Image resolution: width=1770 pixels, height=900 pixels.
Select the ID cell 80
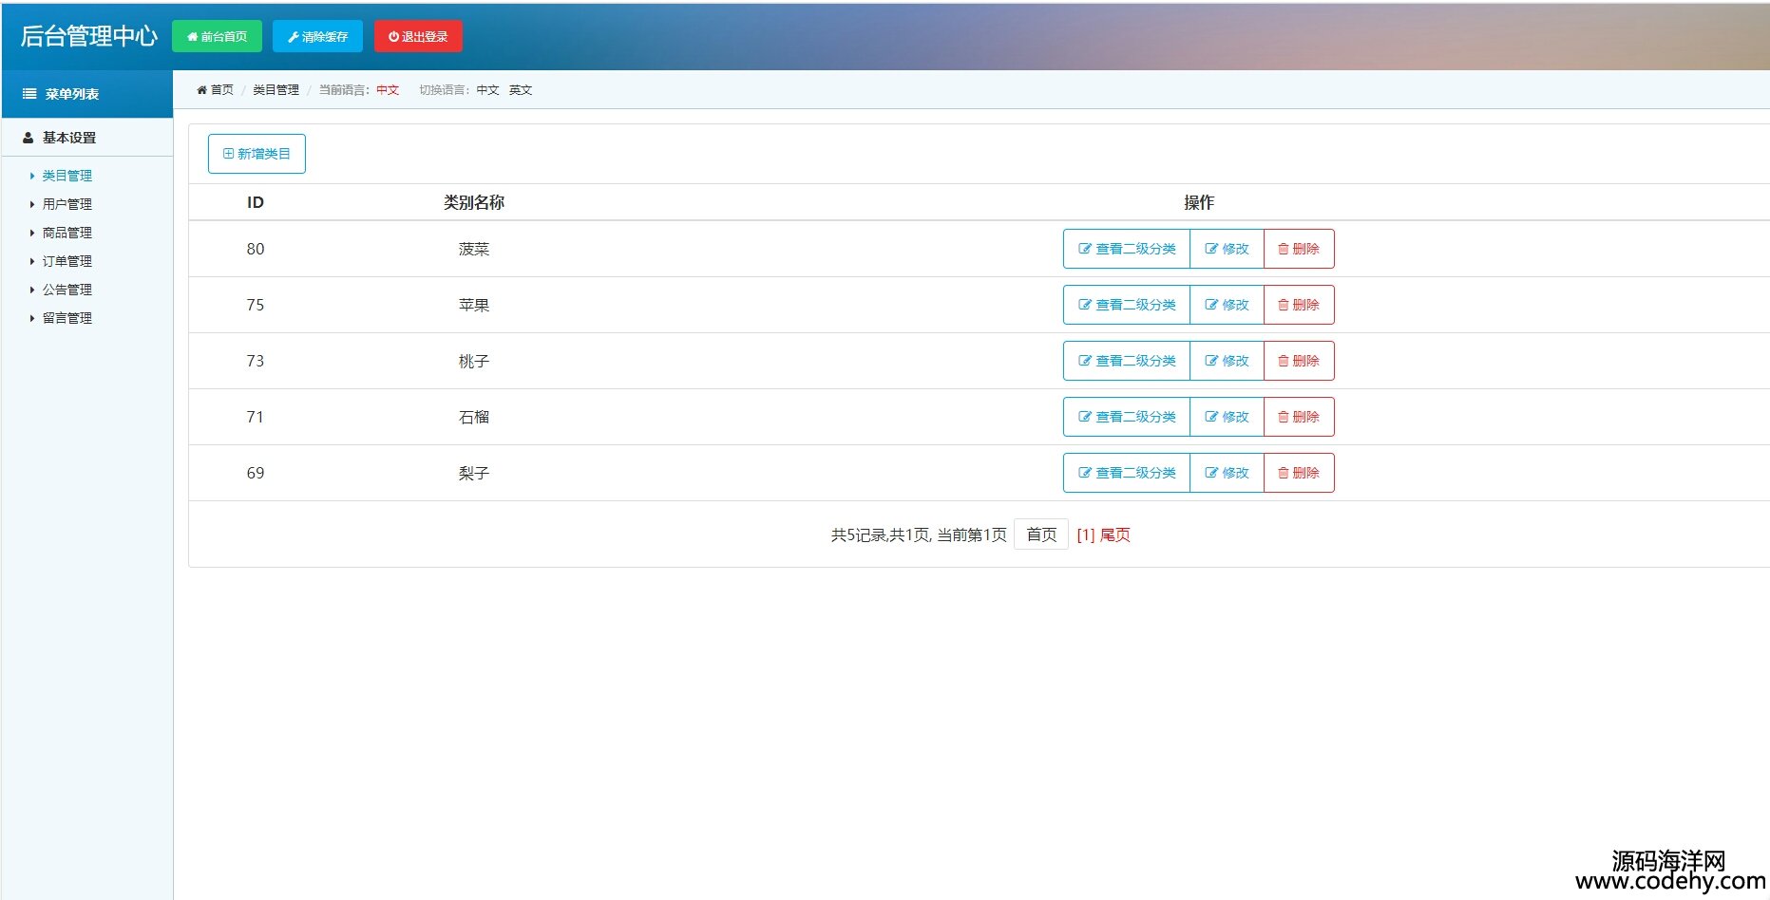[x=256, y=249]
